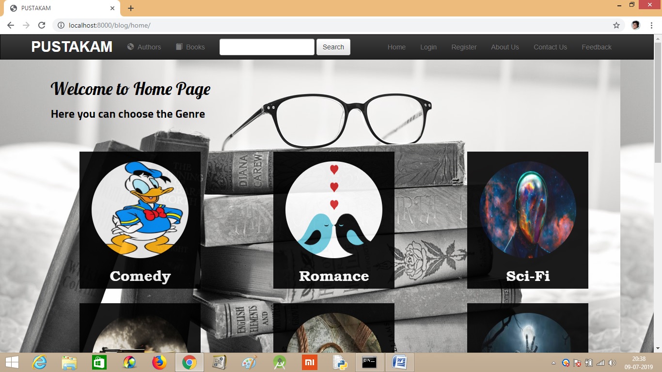662x372 pixels.
Task: Close the PUSTAKAM browser tab
Action: 112,8
